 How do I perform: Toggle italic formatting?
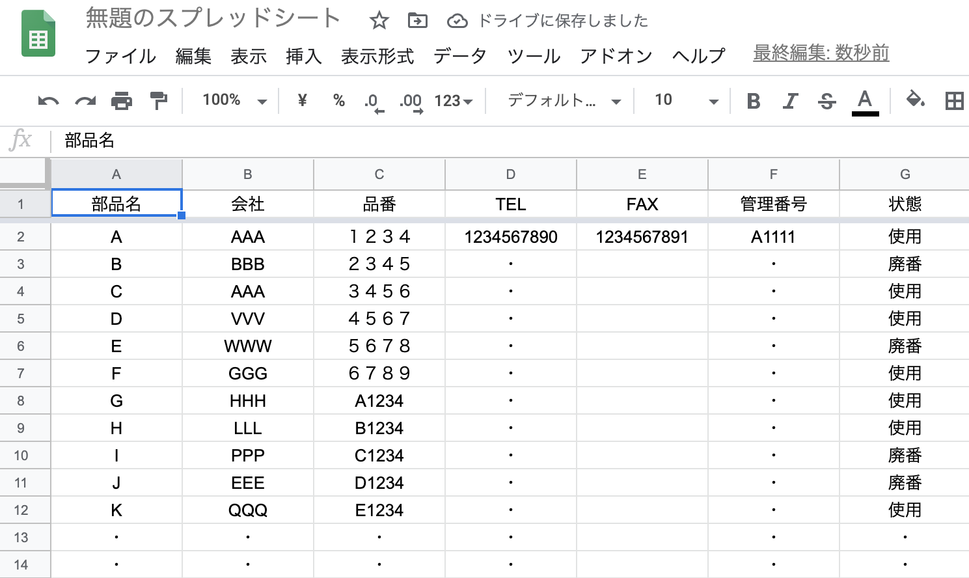coord(790,101)
